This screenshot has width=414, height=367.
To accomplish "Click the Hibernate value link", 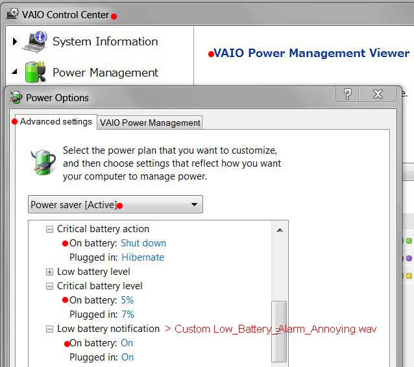I will click(x=143, y=257).
